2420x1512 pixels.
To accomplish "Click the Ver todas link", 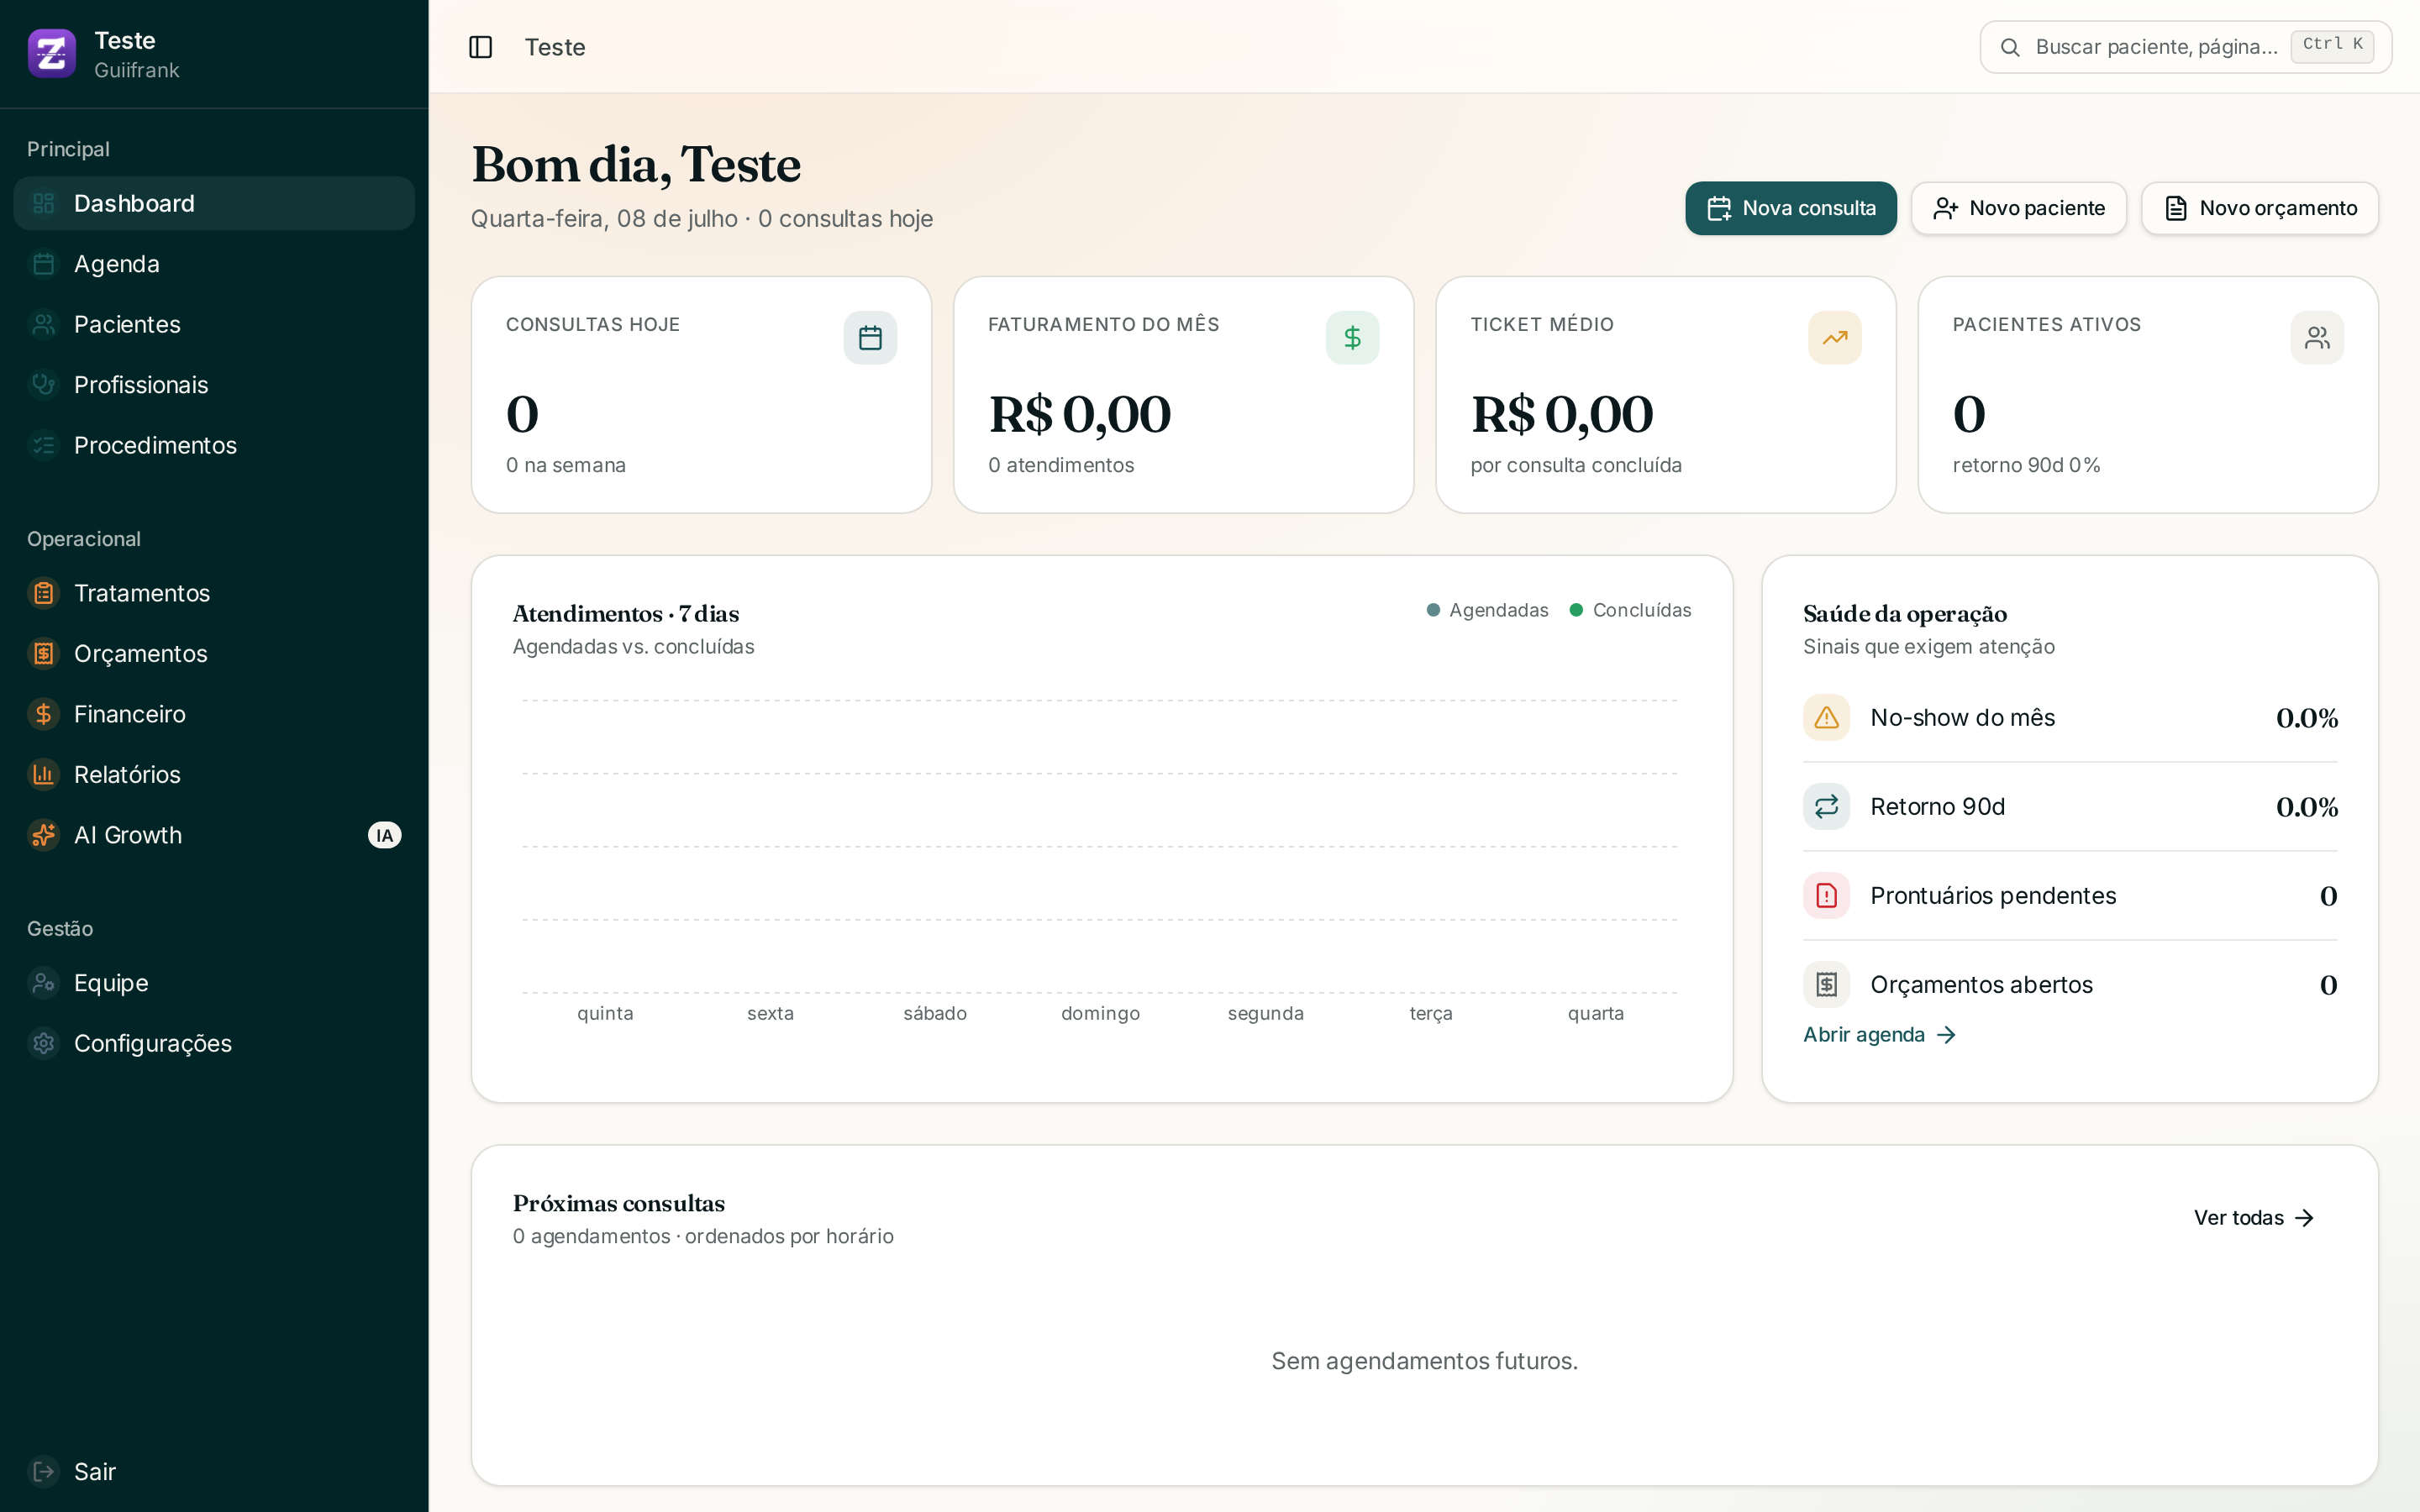I will pyautogui.click(x=2254, y=1218).
